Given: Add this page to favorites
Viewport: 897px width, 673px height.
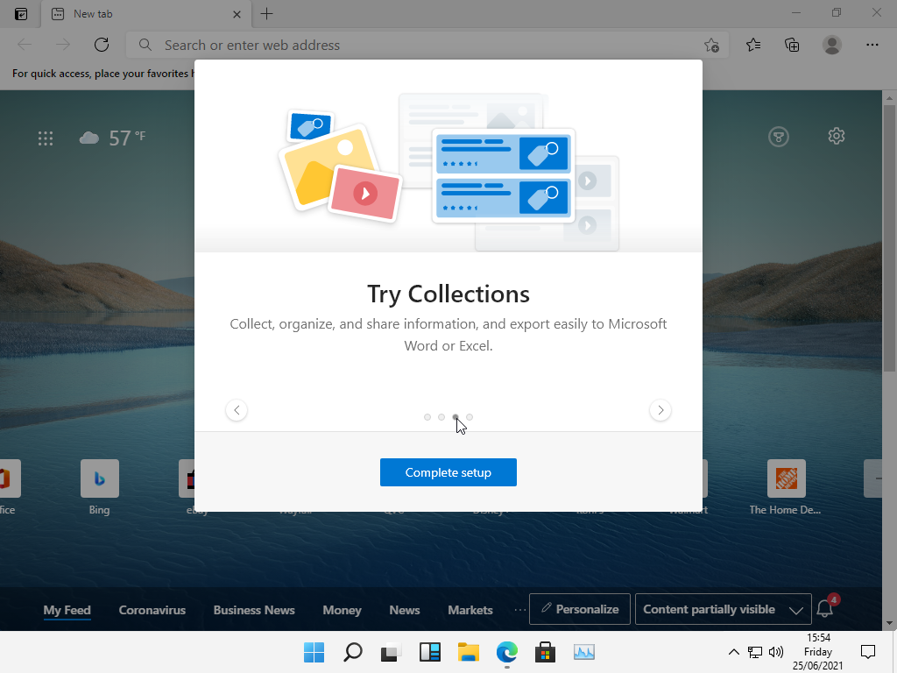Looking at the screenshot, I should 711,45.
